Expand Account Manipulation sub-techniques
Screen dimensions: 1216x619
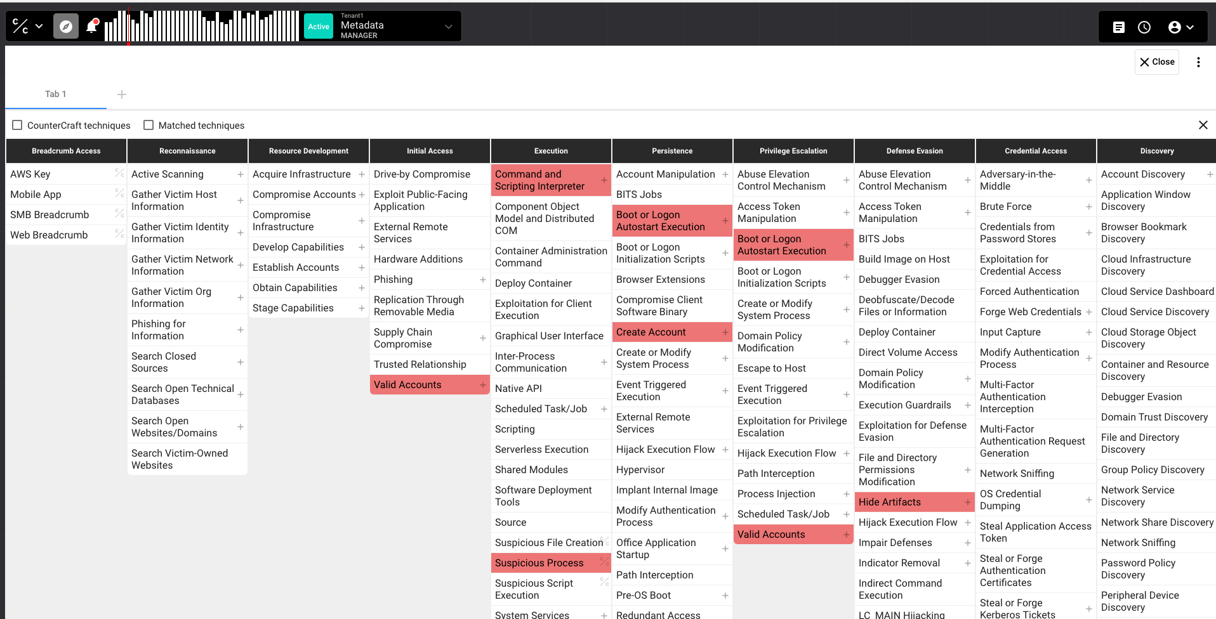[725, 174]
